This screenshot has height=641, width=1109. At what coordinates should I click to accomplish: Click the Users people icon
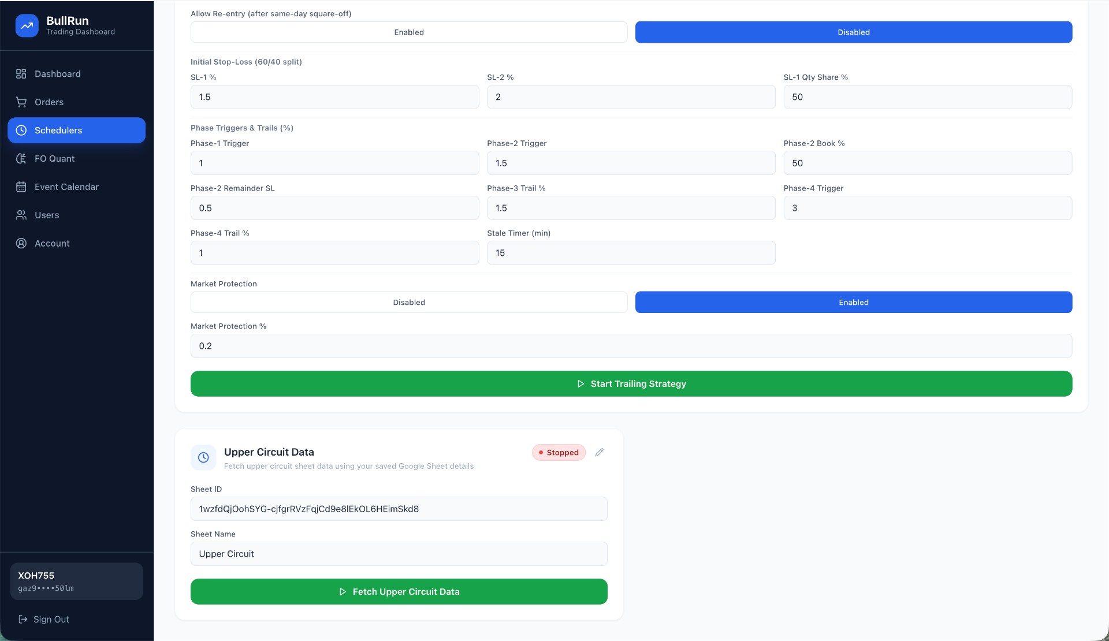[x=21, y=215]
